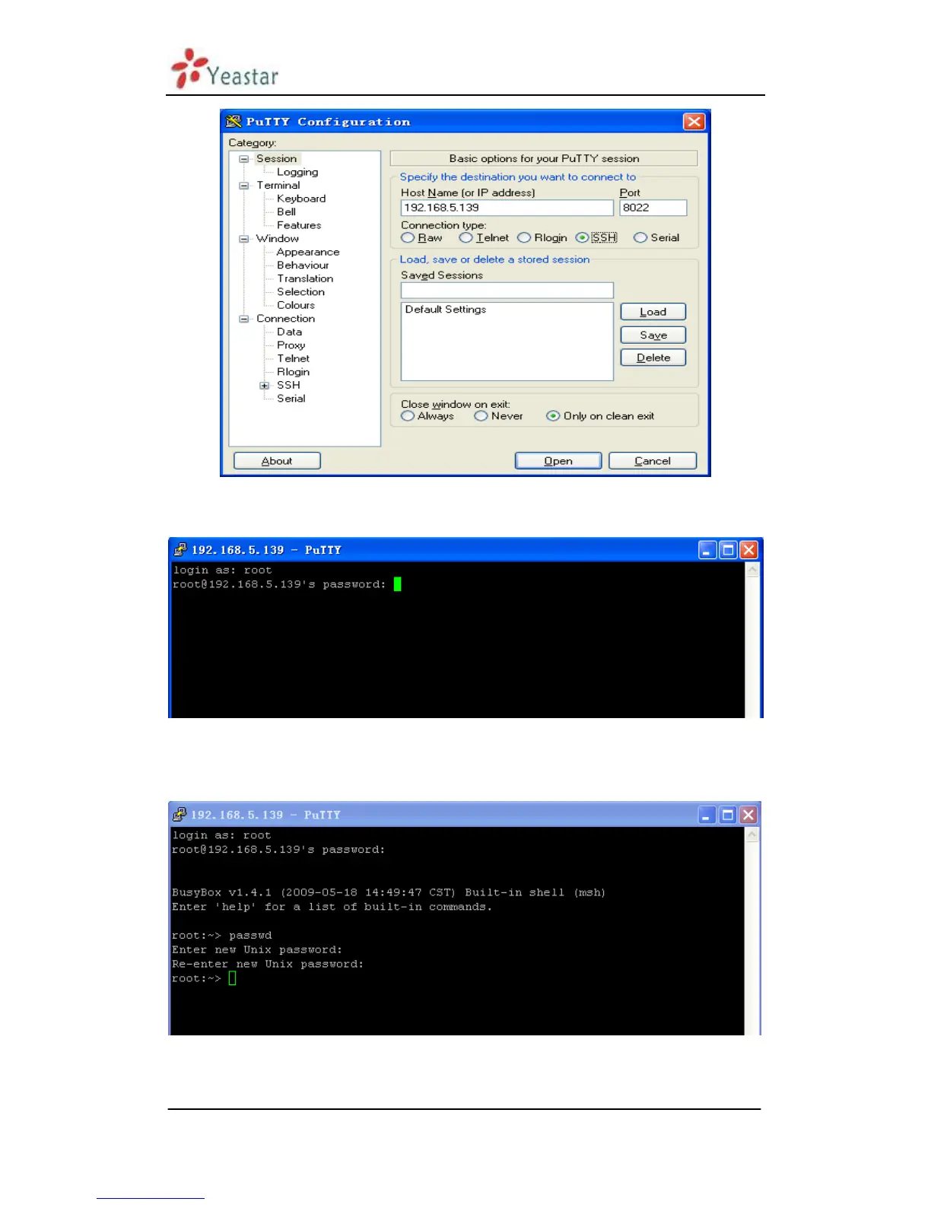The height and width of the screenshot is (1205, 931).
Task: Open Behaviour settings category
Action: [x=303, y=265]
